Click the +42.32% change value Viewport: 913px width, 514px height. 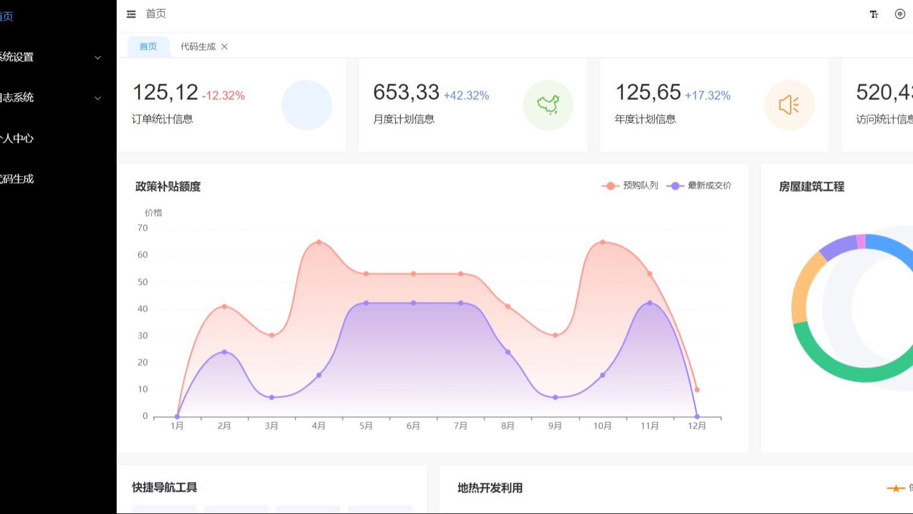466,96
